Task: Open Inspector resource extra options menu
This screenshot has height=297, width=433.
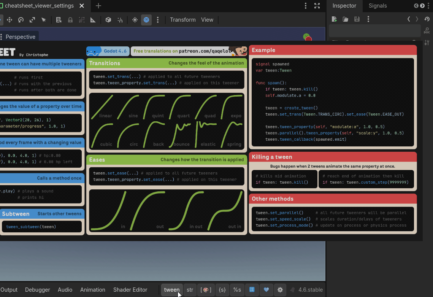Action: [368, 19]
